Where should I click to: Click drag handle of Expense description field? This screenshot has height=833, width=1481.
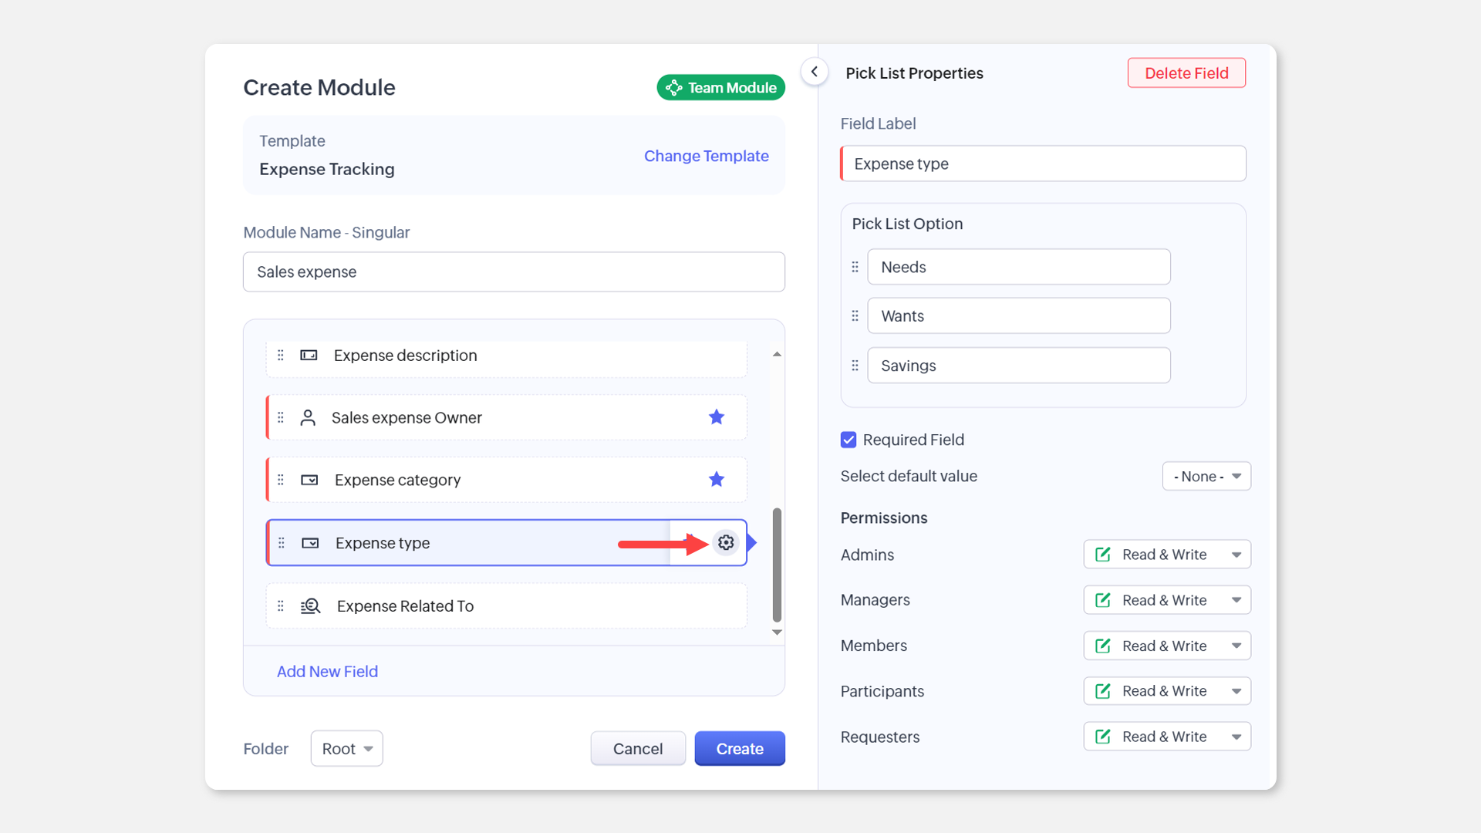coord(281,356)
